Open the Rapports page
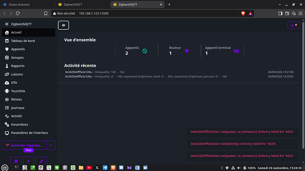The height and width of the screenshot is (171, 305). click(28, 66)
